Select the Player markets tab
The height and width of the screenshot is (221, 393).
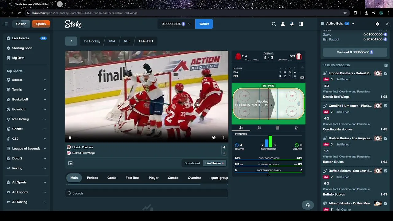[x=154, y=178]
